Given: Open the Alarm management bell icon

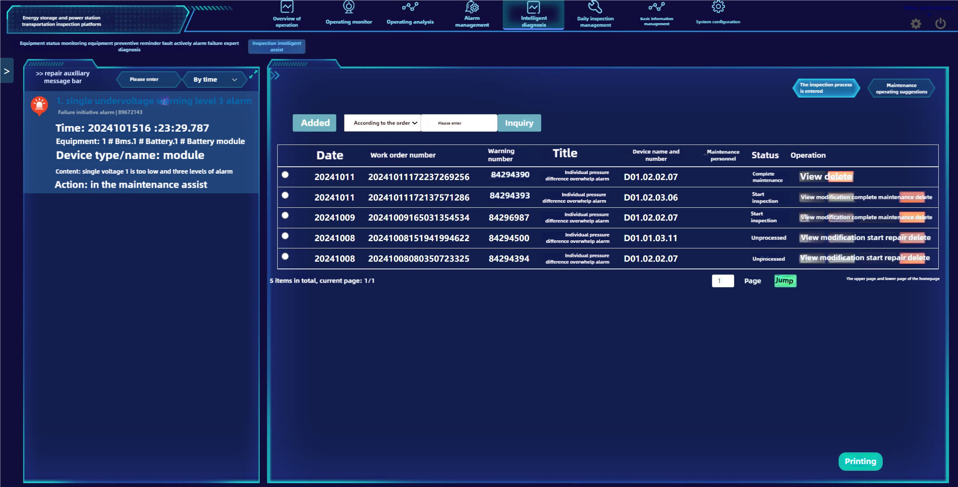Looking at the screenshot, I should (472, 7).
